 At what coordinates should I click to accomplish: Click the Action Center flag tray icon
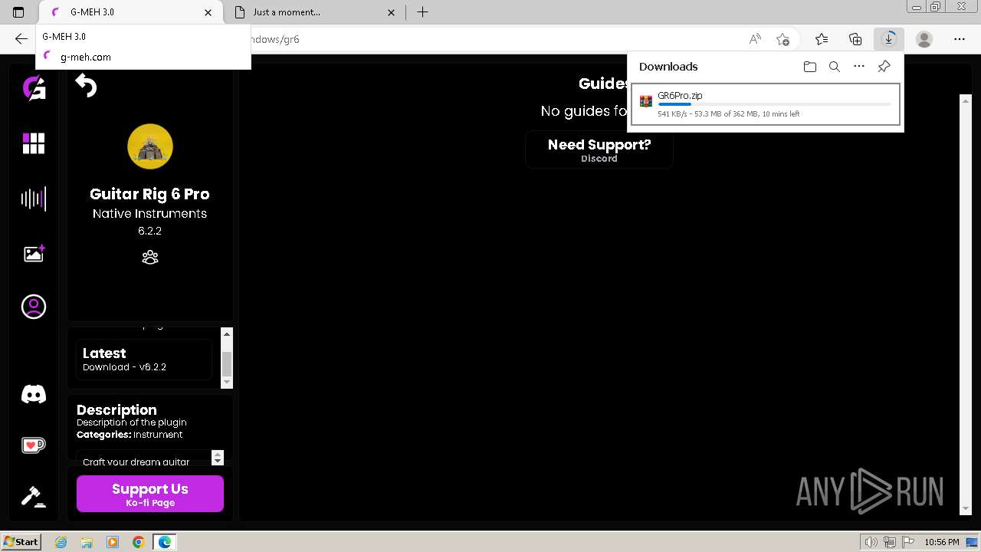(910, 542)
